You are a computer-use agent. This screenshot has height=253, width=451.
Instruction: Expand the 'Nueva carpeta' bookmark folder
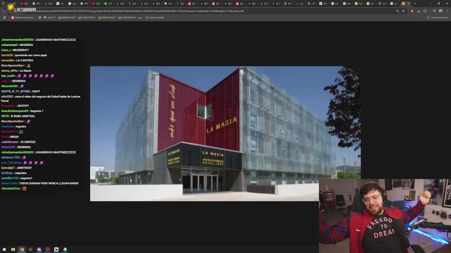click(155, 18)
